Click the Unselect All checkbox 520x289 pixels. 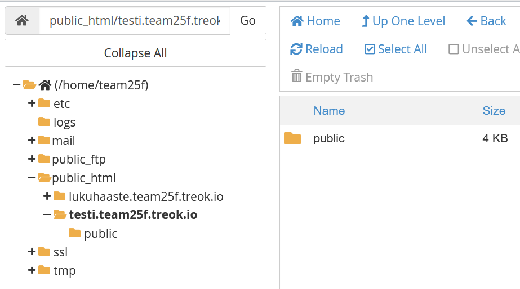point(454,49)
